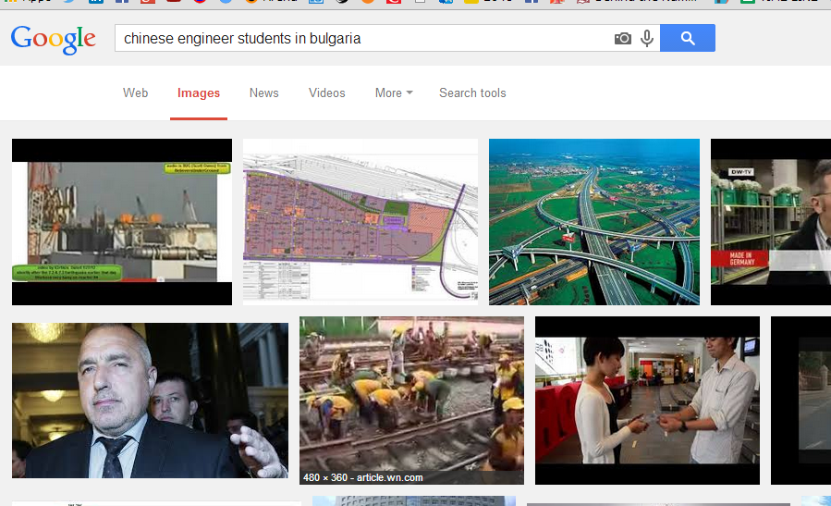Start voice search with microphone icon
Viewport: 831px width, 506px height.
click(646, 38)
